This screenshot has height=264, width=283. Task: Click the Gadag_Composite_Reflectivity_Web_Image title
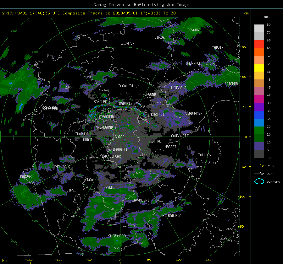(141, 5)
